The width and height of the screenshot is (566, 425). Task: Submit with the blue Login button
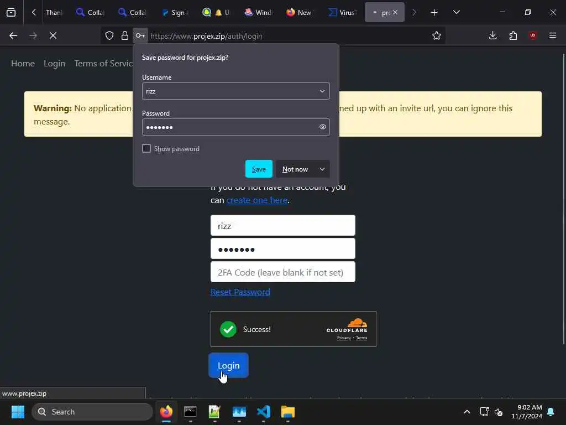click(x=228, y=365)
